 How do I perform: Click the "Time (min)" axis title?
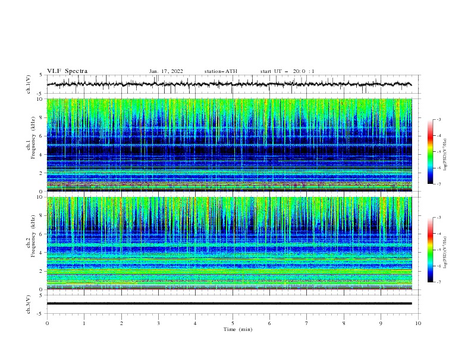238,329
